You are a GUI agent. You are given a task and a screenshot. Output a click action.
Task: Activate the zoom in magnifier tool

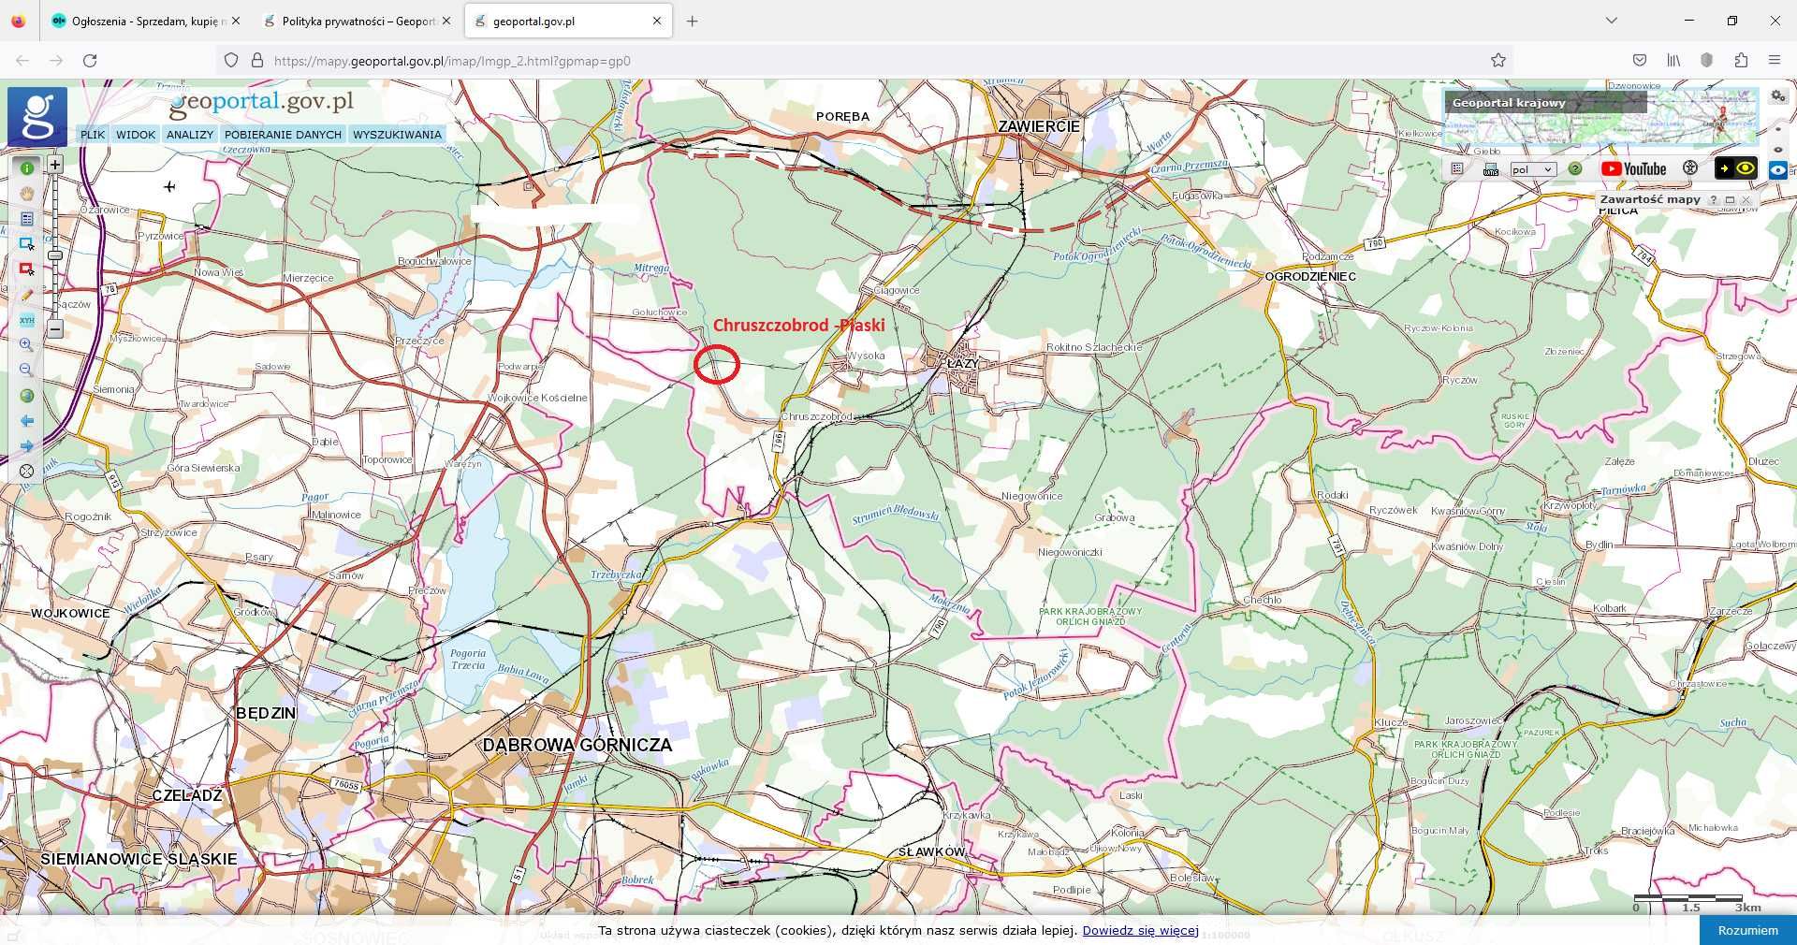coord(26,345)
